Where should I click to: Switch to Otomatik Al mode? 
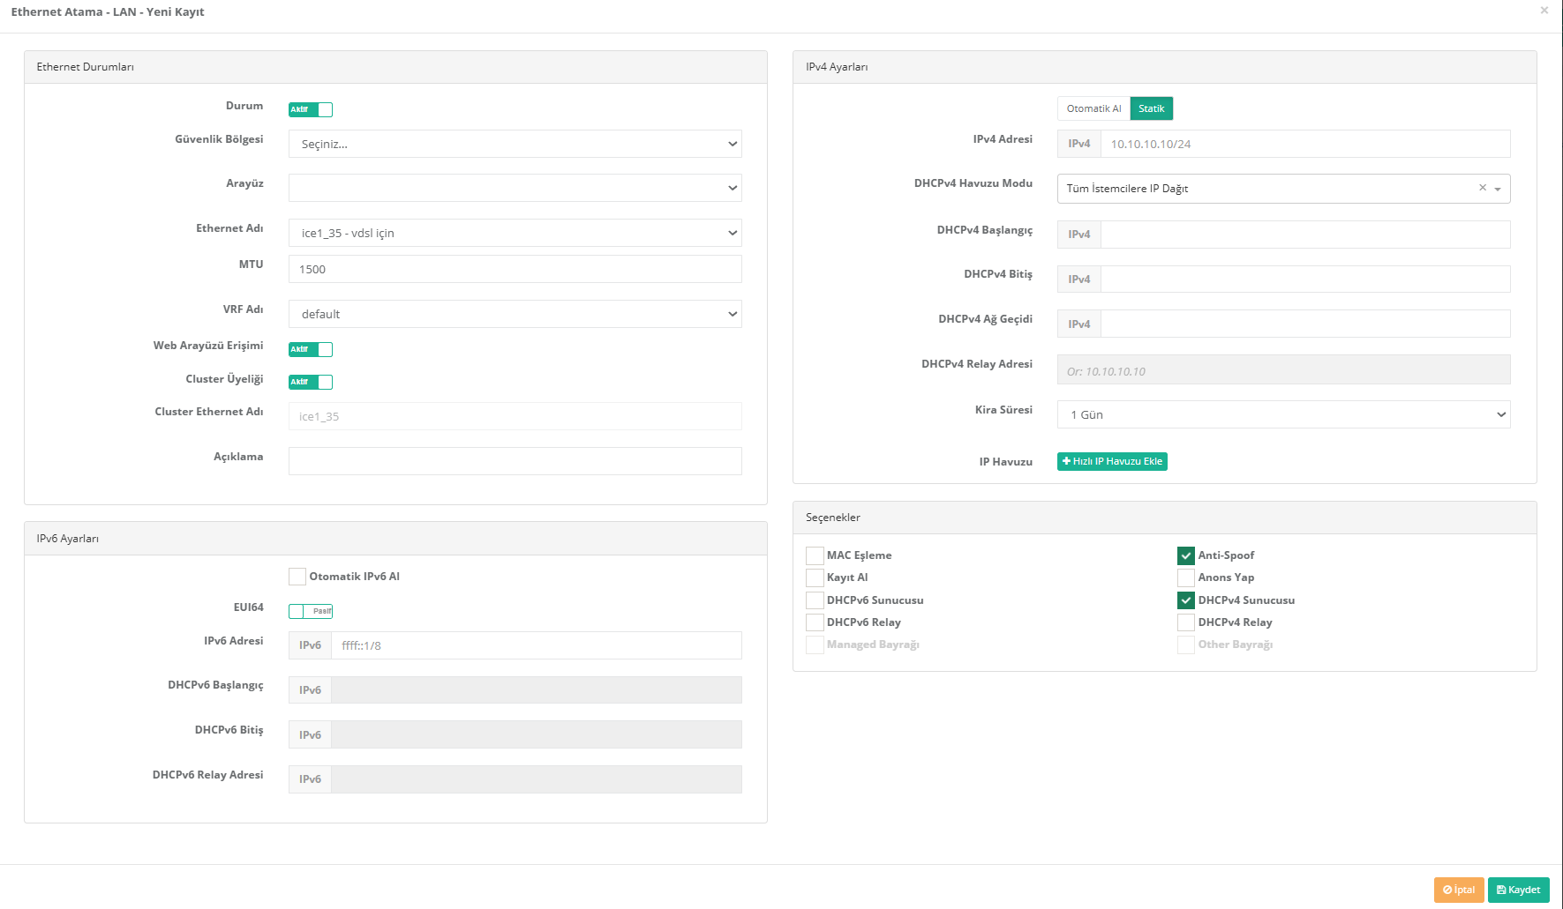(x=1093, y=108)
